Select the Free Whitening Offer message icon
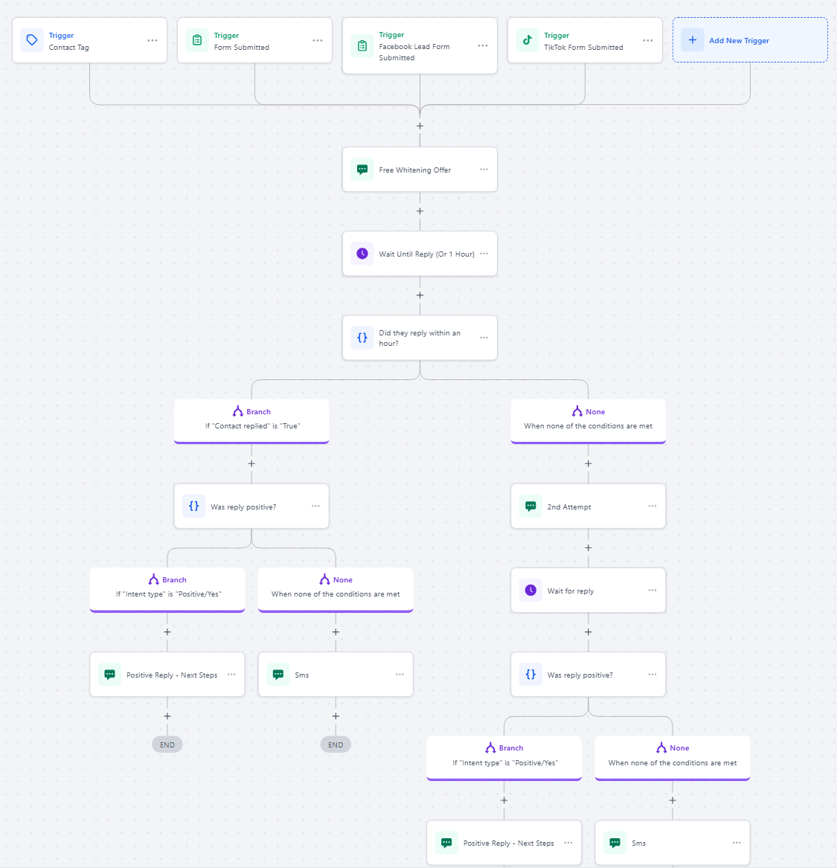The height and width of the screenshot is (868, 837). (x=362, y=170)
